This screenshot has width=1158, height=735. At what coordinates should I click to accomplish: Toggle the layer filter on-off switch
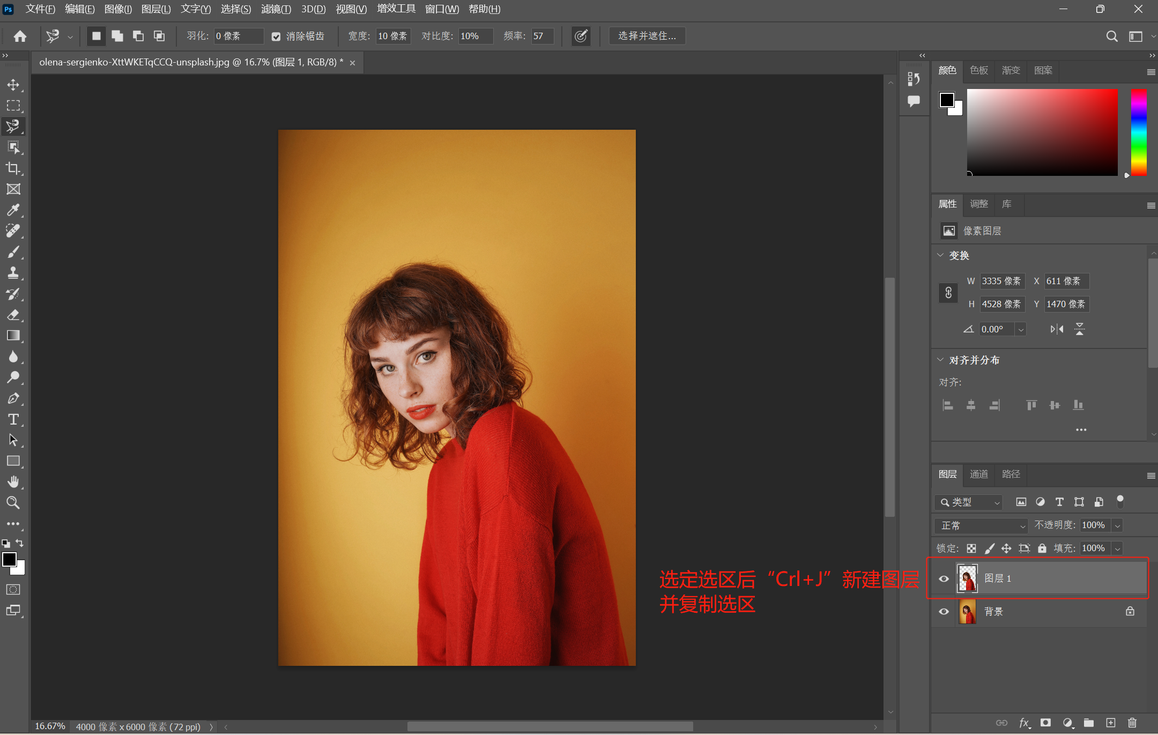pyautogui.click(x=1120, y=502)
